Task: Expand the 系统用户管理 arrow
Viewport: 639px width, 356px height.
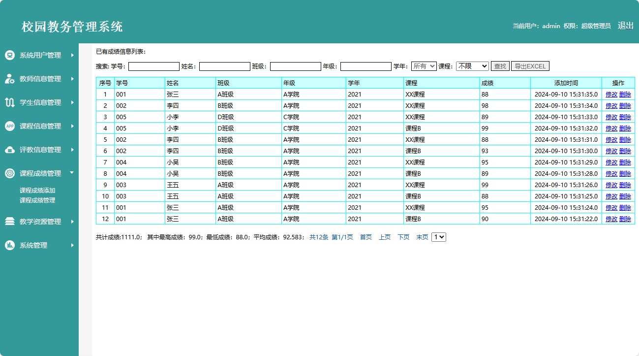Action: 72,55
